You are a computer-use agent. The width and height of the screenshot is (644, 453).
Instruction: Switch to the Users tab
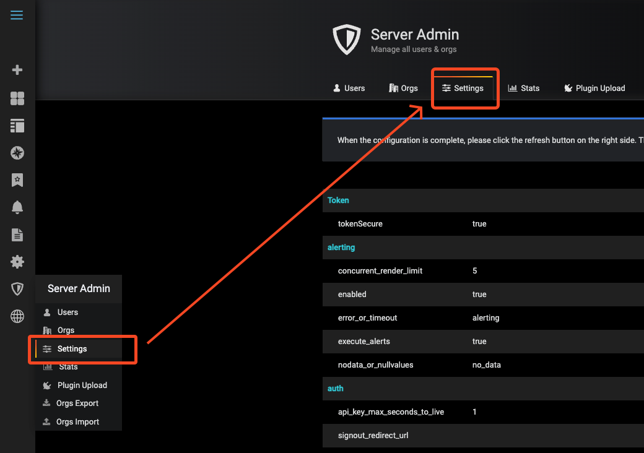point(349,88)
